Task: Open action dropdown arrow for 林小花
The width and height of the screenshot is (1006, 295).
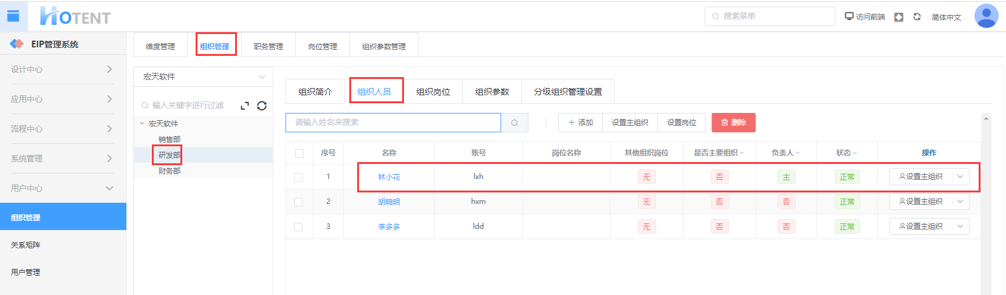Action: 960,177
